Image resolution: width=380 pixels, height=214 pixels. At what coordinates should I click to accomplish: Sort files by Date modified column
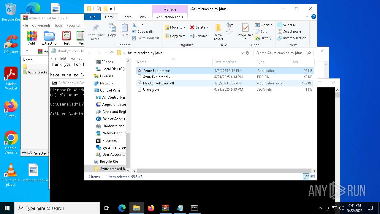click(x=234, y=62)
